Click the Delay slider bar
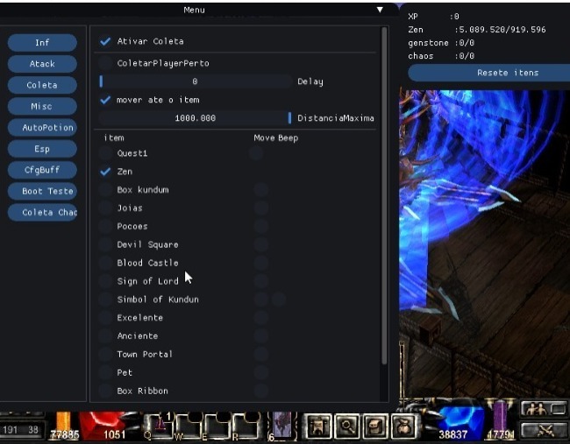This screenshot has height=444, width=570. coord(195,81)
